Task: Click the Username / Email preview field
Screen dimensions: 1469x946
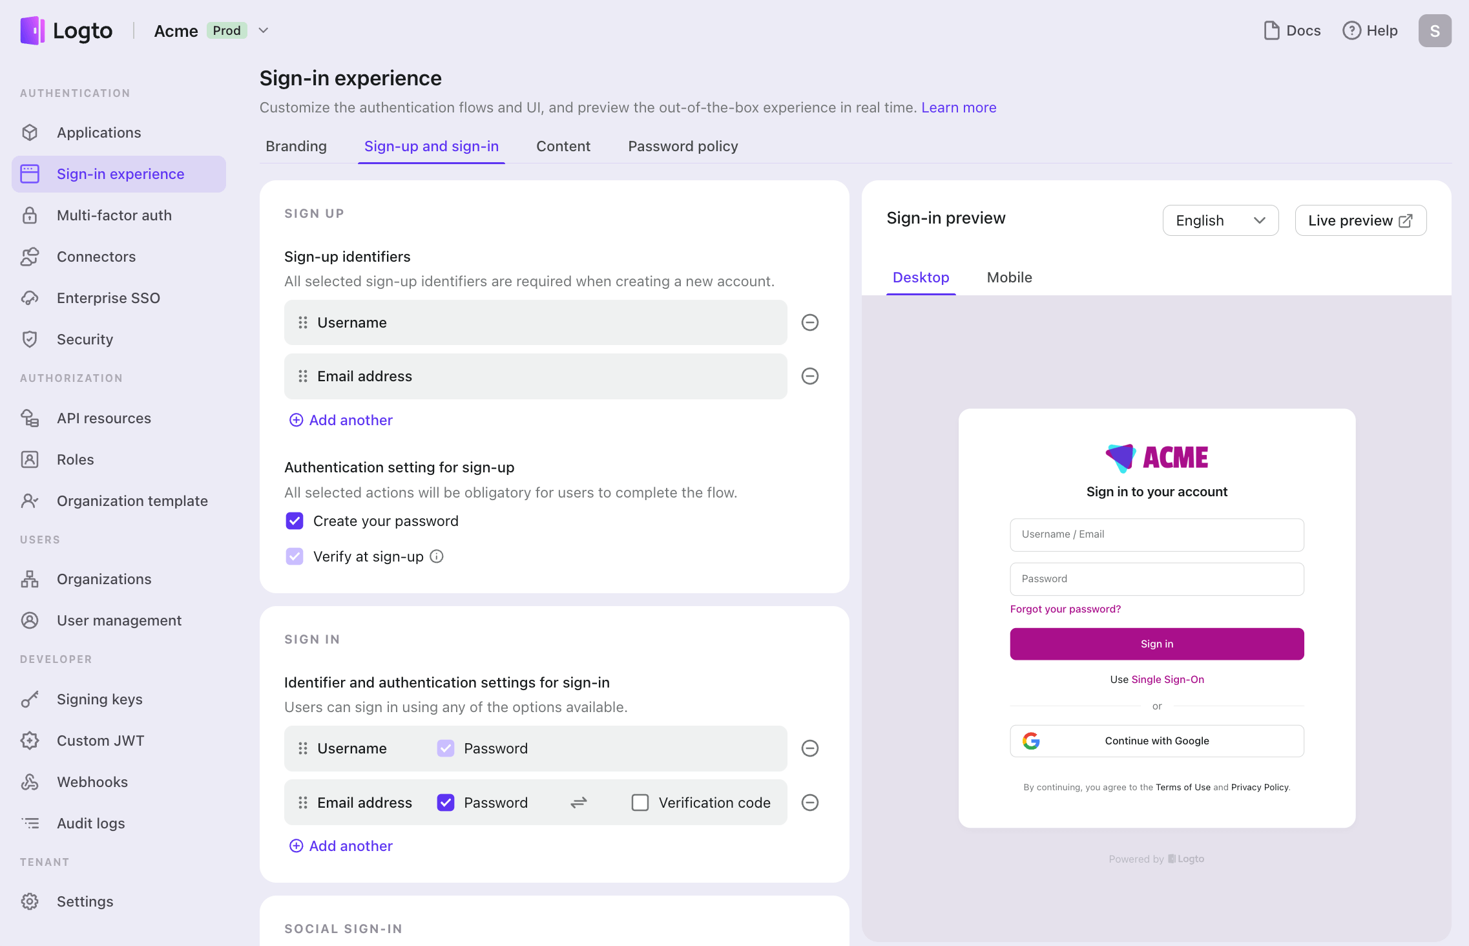Action: (1156, 534)
